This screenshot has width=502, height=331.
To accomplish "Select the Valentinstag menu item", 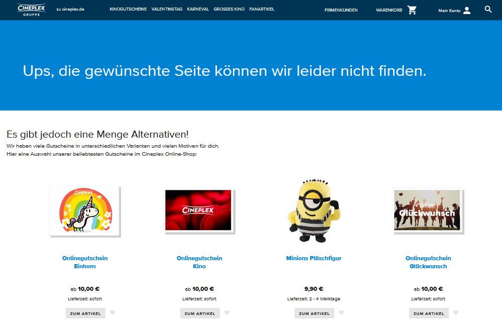I will click(x=167, y=10).
